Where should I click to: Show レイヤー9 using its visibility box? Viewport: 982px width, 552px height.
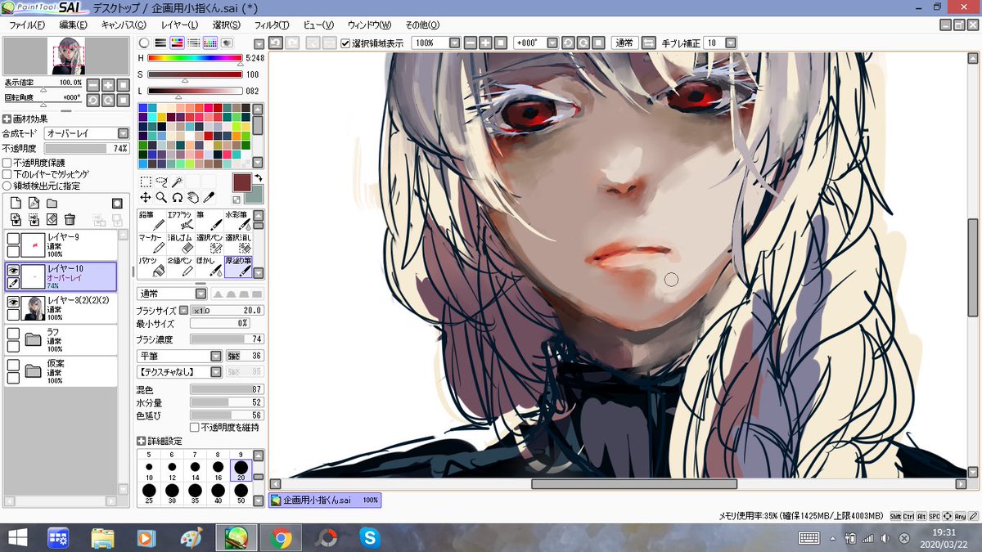(x=13, y=238)
